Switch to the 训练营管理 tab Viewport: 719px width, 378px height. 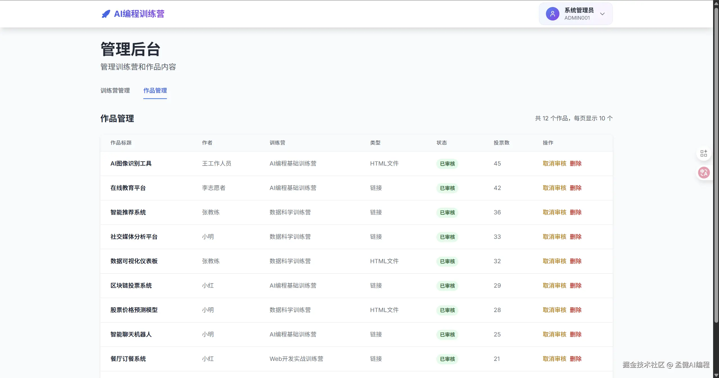point(115,90)
